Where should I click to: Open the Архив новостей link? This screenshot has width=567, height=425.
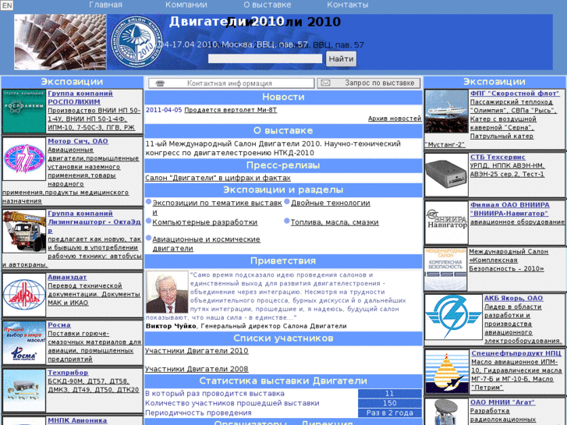click(x=395, y=119)
